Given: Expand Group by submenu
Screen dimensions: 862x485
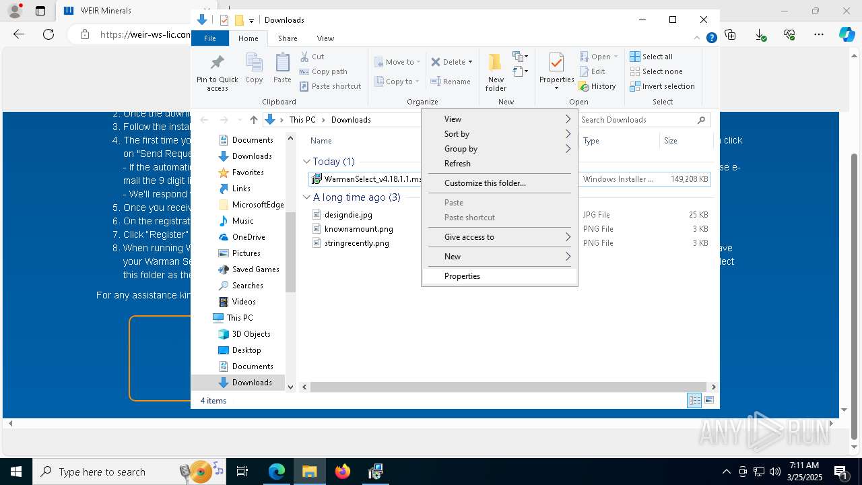Looking at the screenshot, I should click(500, 149).
